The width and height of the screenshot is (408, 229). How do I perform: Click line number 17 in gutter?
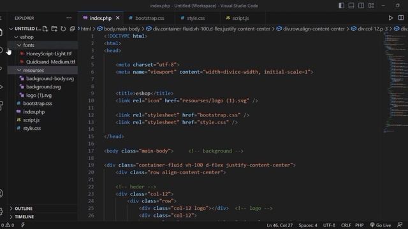pyautogui.click(x=91, y=151)
